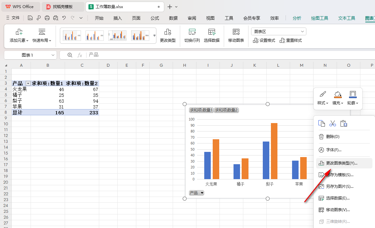Click the 填充 fill bucket icon
The width and height of the screenshot is (375, 228).
click(x=338, y=94)
